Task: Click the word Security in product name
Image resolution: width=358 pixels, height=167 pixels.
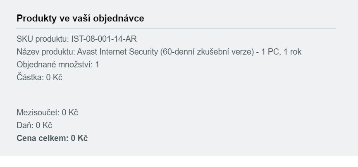Action: coord(143,52)
